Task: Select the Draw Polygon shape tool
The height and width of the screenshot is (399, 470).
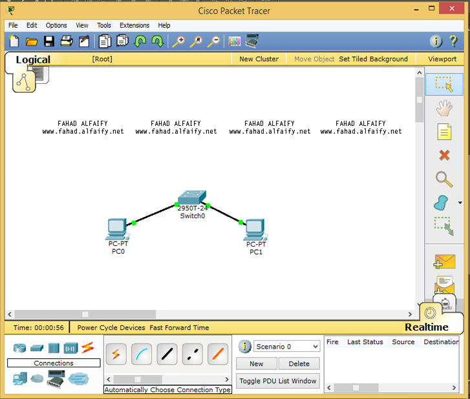Action: (441, 203)
